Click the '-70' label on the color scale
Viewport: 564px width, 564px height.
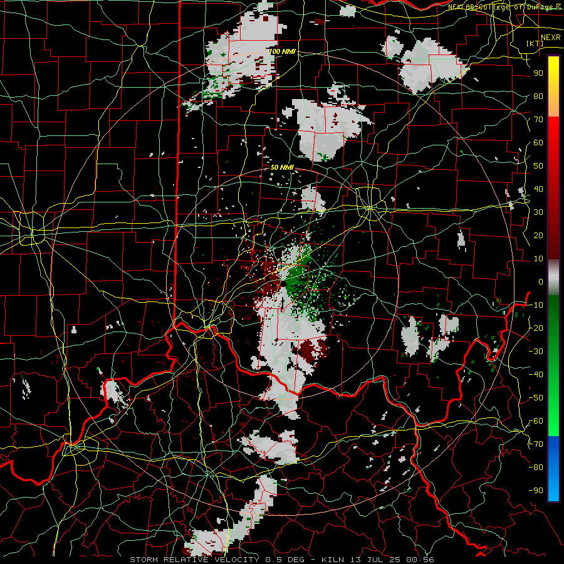pyautogui.click(x=536, y=444)
